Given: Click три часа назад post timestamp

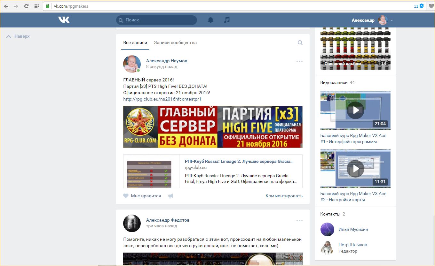Looking at the screenshot, I should click(162, 226).
